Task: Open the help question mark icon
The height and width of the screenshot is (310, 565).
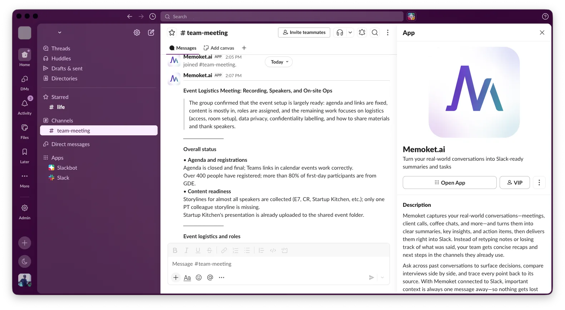Action: point(545,16)
